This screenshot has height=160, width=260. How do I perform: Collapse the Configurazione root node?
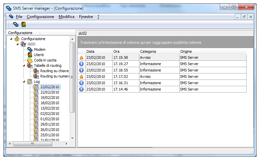coord(11,39)
